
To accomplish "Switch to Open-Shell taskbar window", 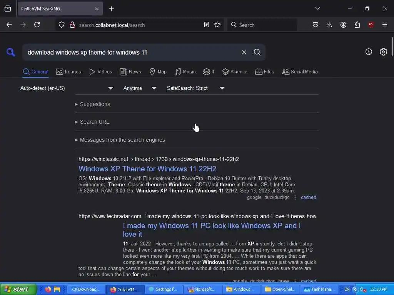I will coord(280,289).
